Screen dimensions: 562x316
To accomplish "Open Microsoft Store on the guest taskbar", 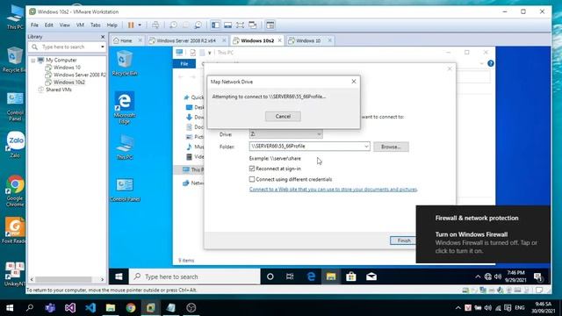I will 351,276.
